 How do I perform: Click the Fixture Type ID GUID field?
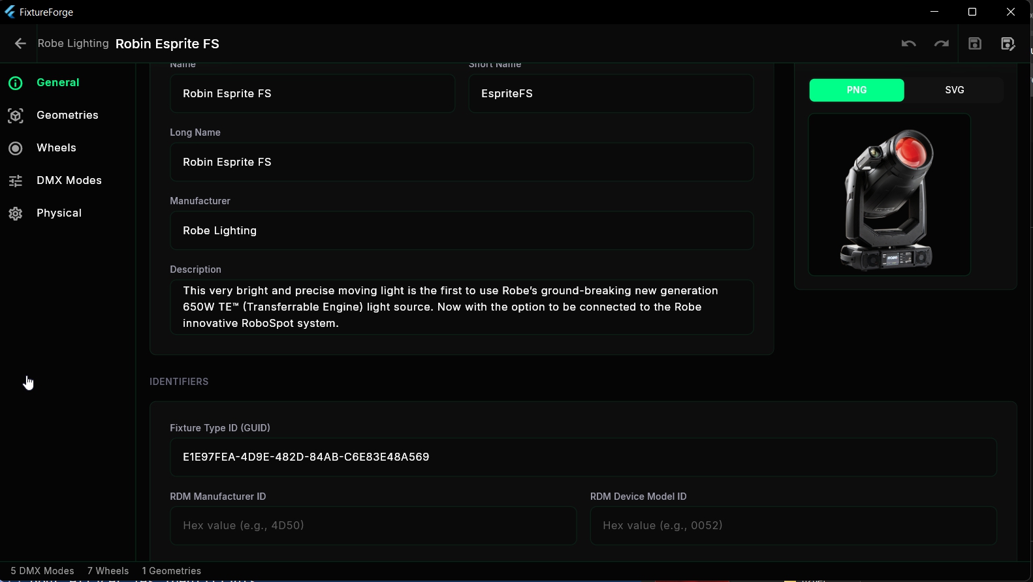tap(583, 457)
